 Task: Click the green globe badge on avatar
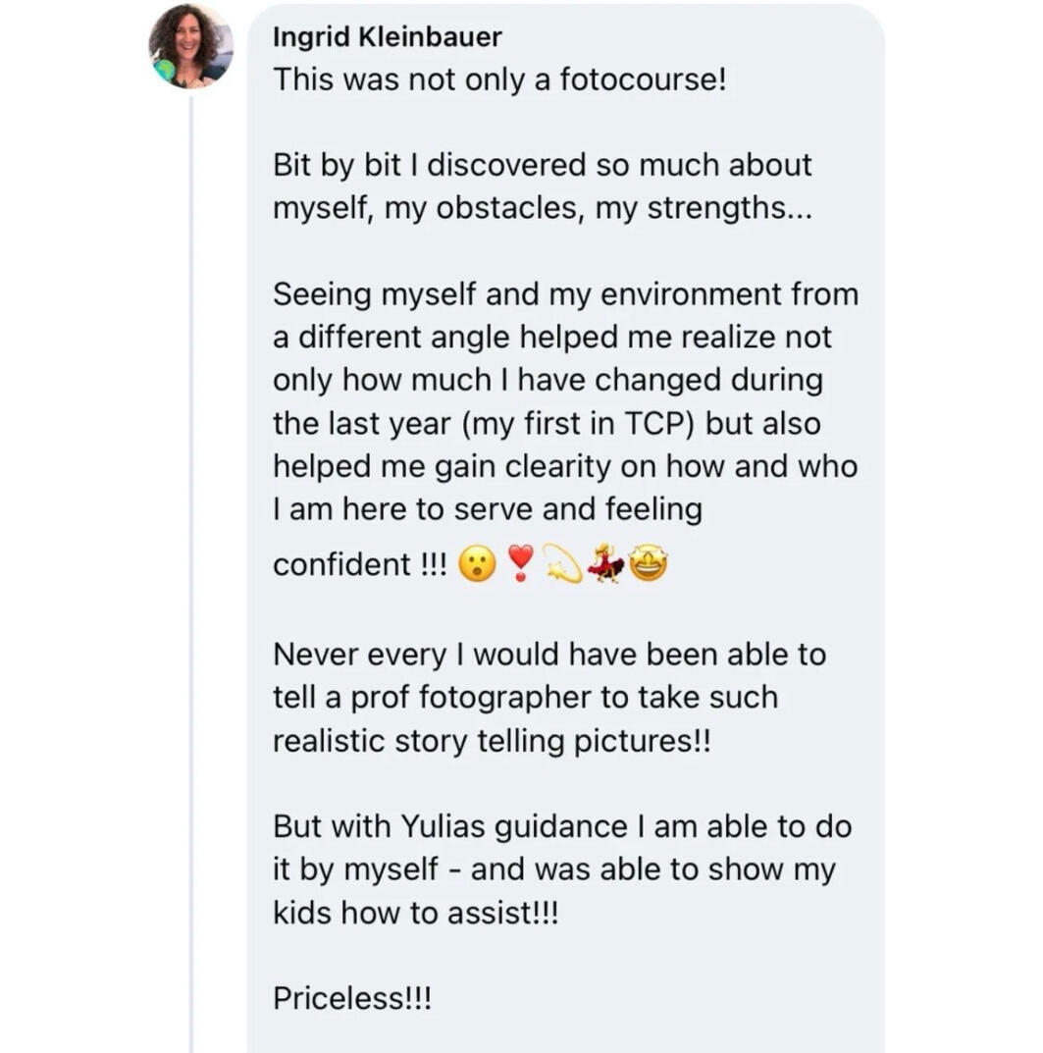165,69
